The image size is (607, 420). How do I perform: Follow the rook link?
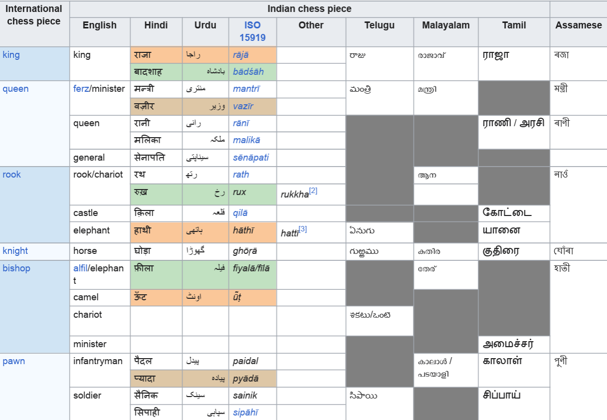pos(11,175)
